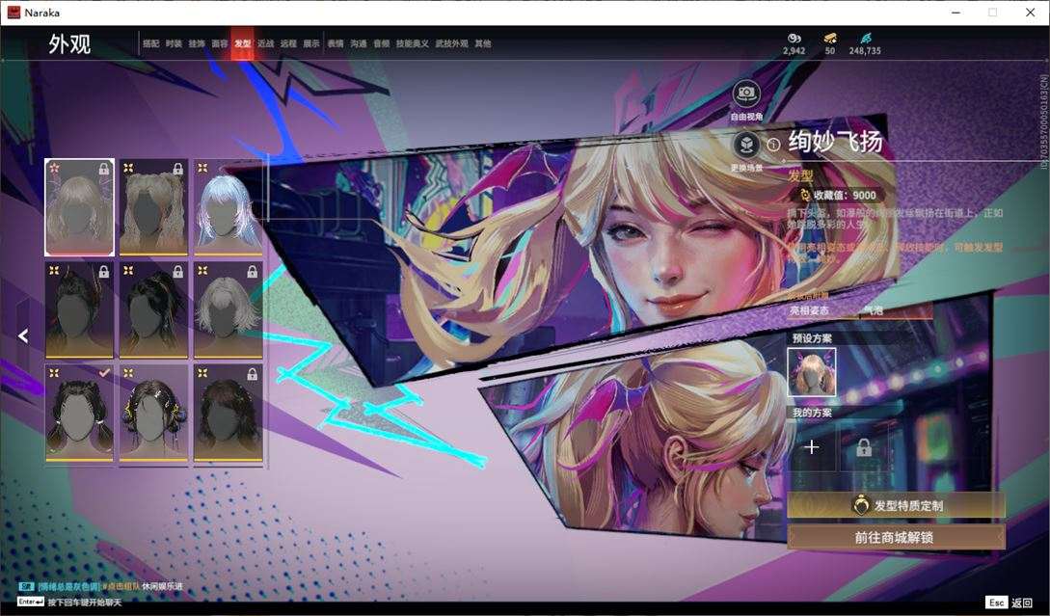Open the 沟通 tab
Image resolution: width=1050 pixels, height=616 pixels.
359,43
